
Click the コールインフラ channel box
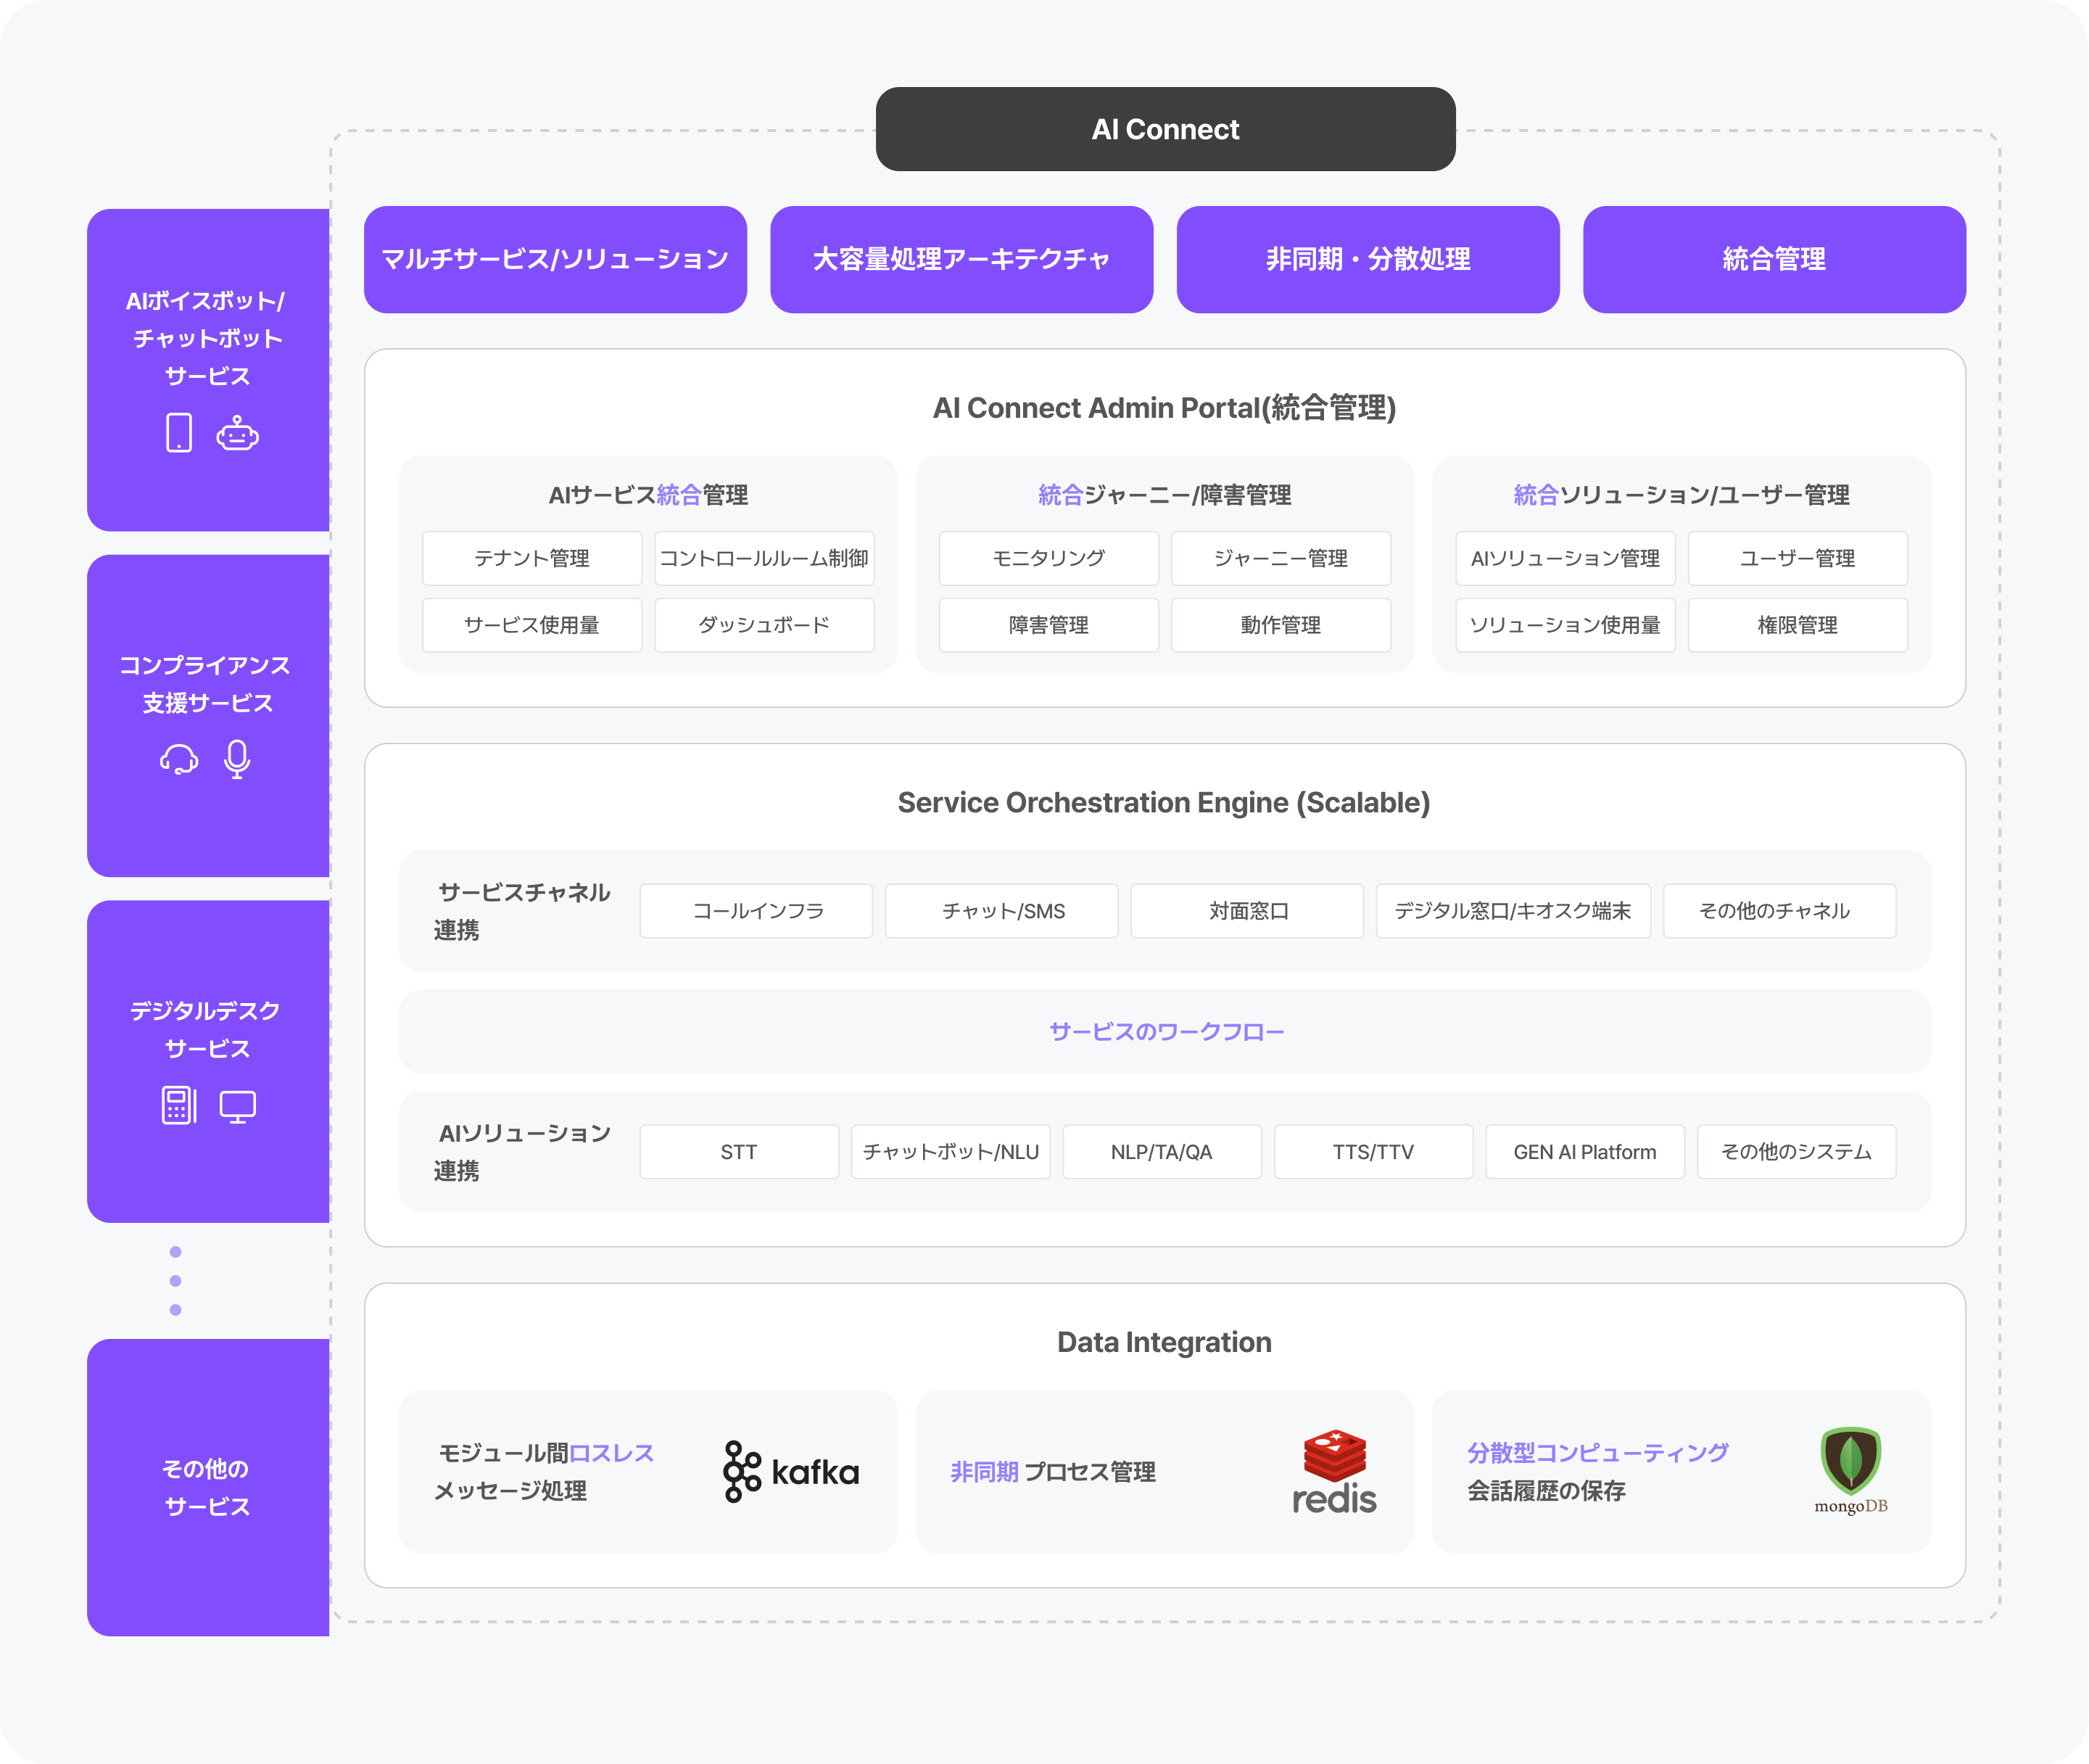pos(757,911)
